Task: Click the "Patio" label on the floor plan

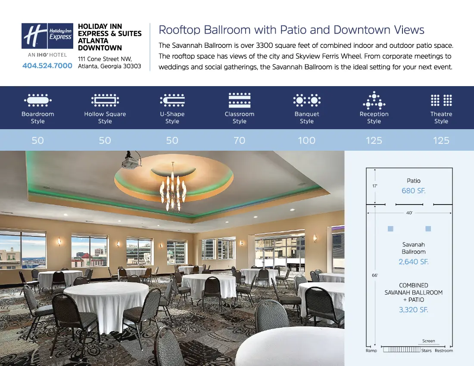Action: pyautogui.click(x=414, y=180)
